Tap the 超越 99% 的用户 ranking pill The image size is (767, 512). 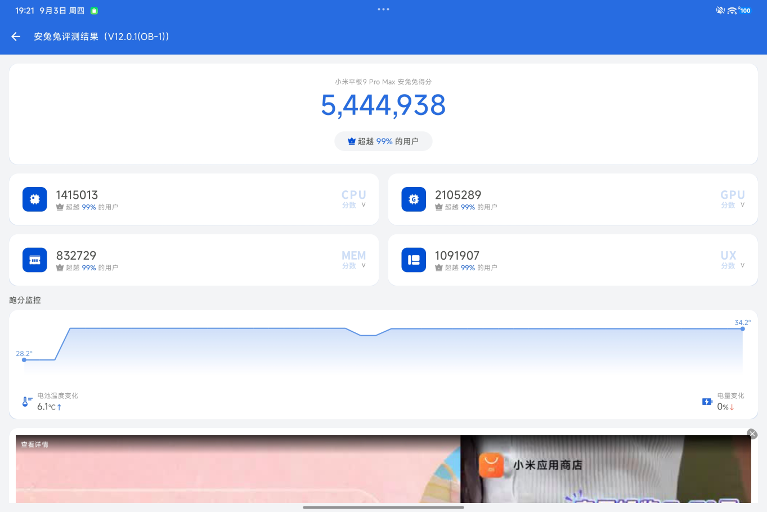tap(383, 141)
